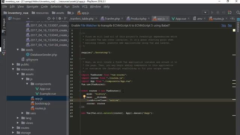Click the collapse-all icon in Project panel header
The image size is (240, 135).
tap(54, 18)
